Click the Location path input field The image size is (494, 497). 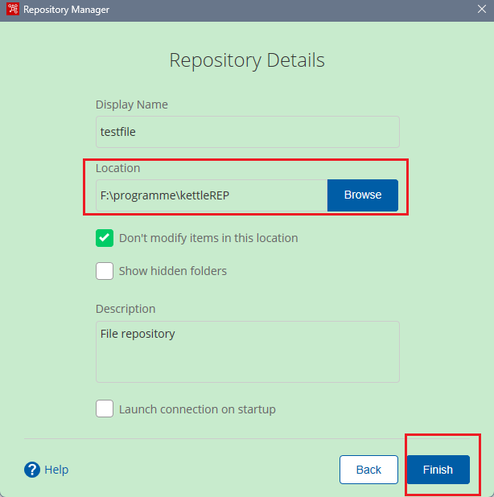tap(212, 195)
